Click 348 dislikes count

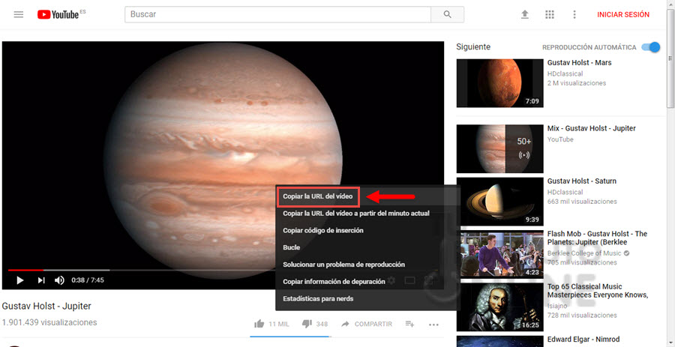[322, 325]
